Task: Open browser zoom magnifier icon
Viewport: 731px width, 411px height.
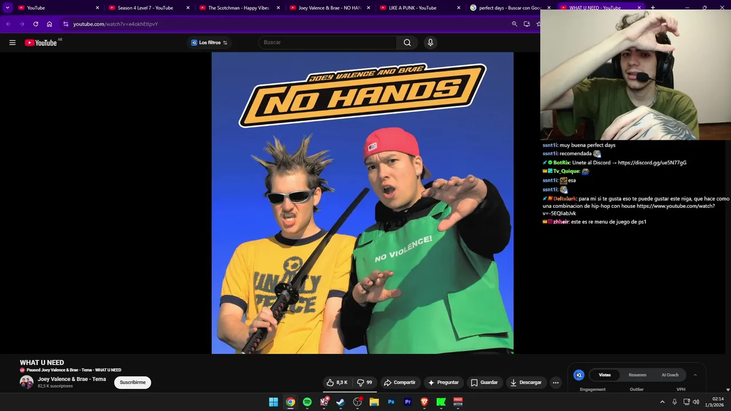Action: [514, 24]
